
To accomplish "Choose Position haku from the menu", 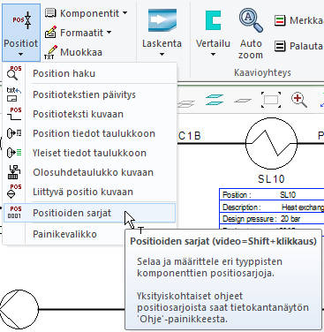I will pos(89,73).
